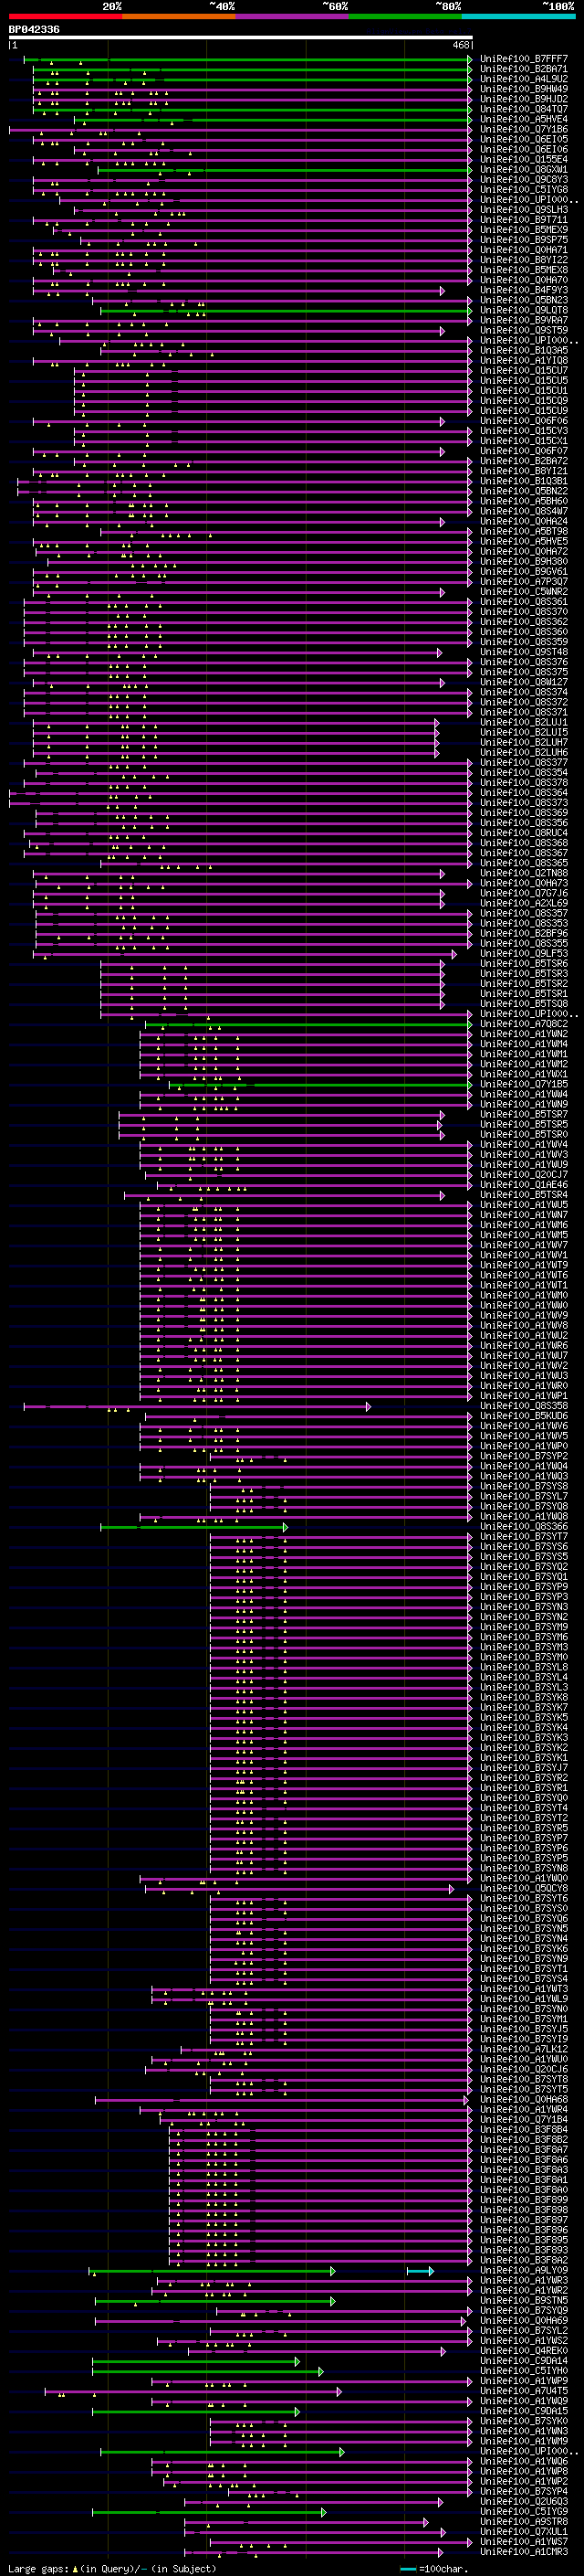This screenshot has width=584, height=2576.
Task: Click the green alignment bar of UniRef100_Q8S366
Action: click(193, 1527)
